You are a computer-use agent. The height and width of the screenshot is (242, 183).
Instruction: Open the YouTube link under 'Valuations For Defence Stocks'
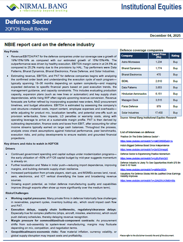[148, 181]
